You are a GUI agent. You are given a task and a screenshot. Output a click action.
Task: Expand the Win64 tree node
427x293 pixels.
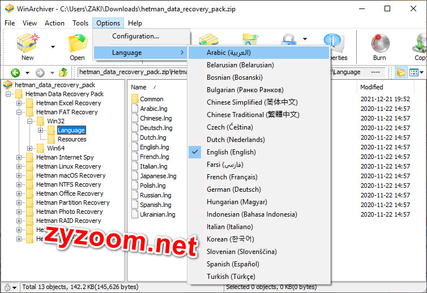(29, 148)
